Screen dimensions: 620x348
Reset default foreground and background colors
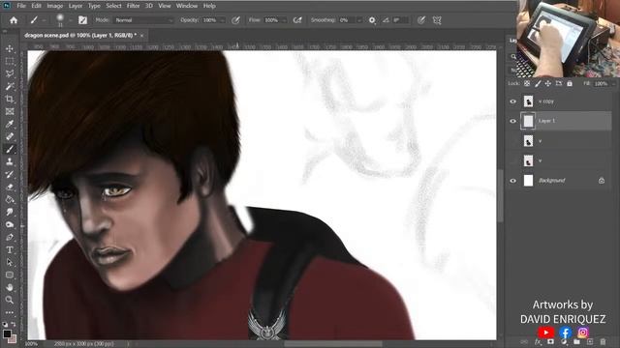point(5,324)
